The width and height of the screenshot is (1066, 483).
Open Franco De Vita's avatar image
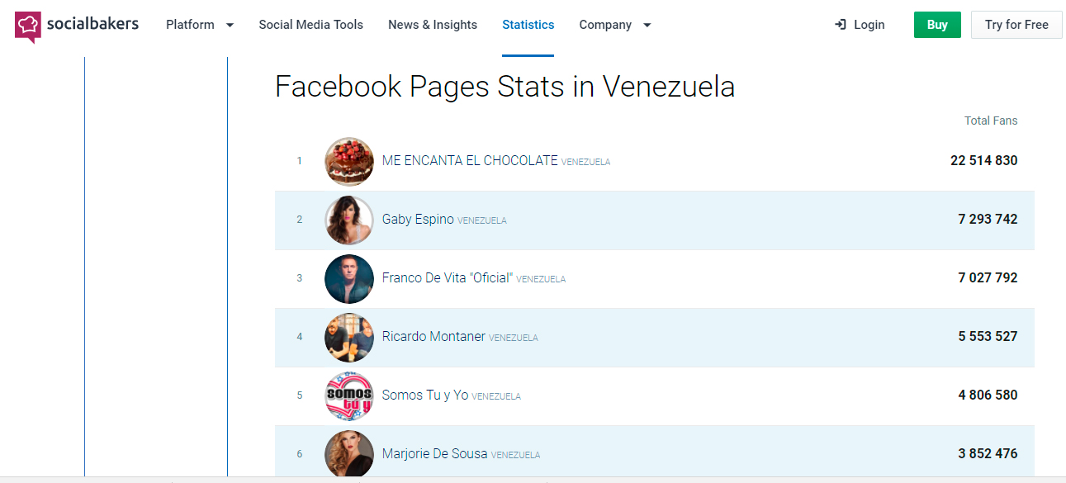click(x=349, y=278)
